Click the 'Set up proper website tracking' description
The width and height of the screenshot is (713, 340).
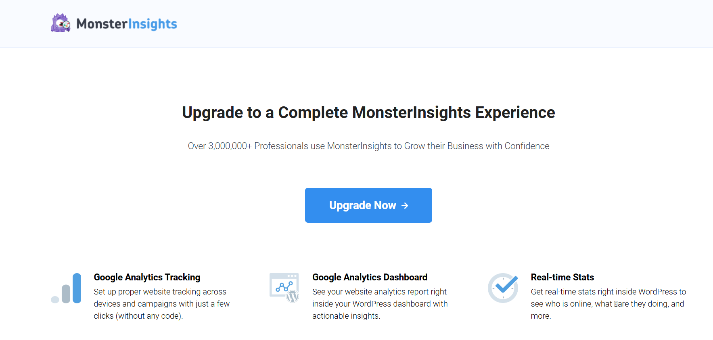(160, 292)
